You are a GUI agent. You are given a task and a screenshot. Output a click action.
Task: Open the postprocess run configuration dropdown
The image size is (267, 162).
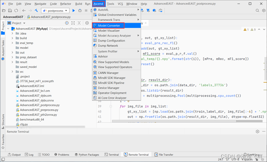(x=55, y=11)
